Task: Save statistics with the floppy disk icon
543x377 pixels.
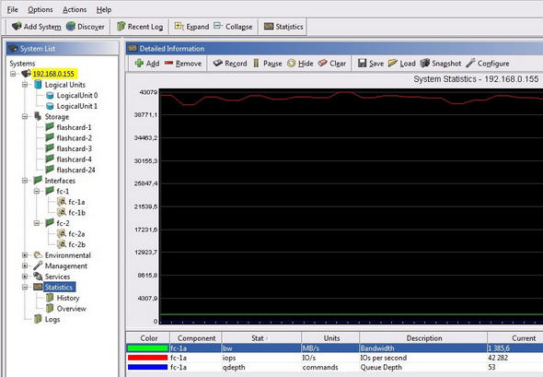Action: [363, 63]
